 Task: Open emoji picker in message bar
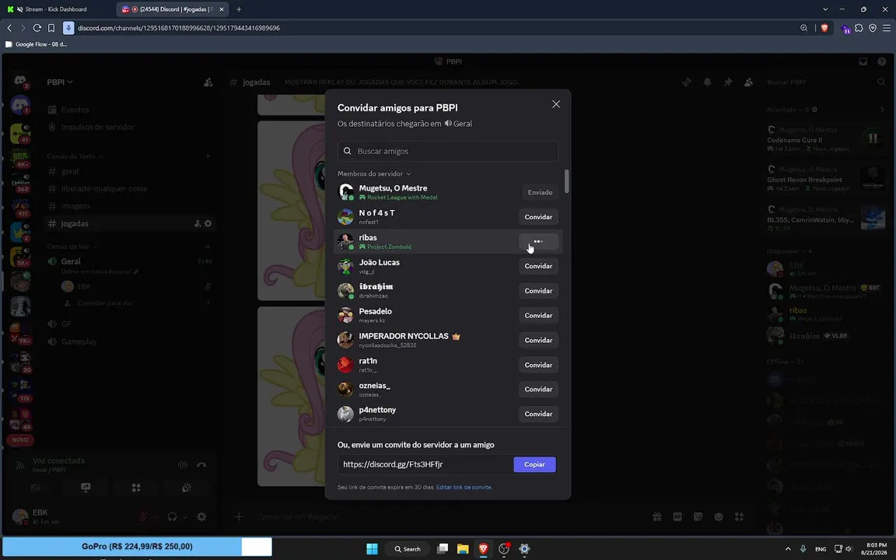[x=719, y=516]
